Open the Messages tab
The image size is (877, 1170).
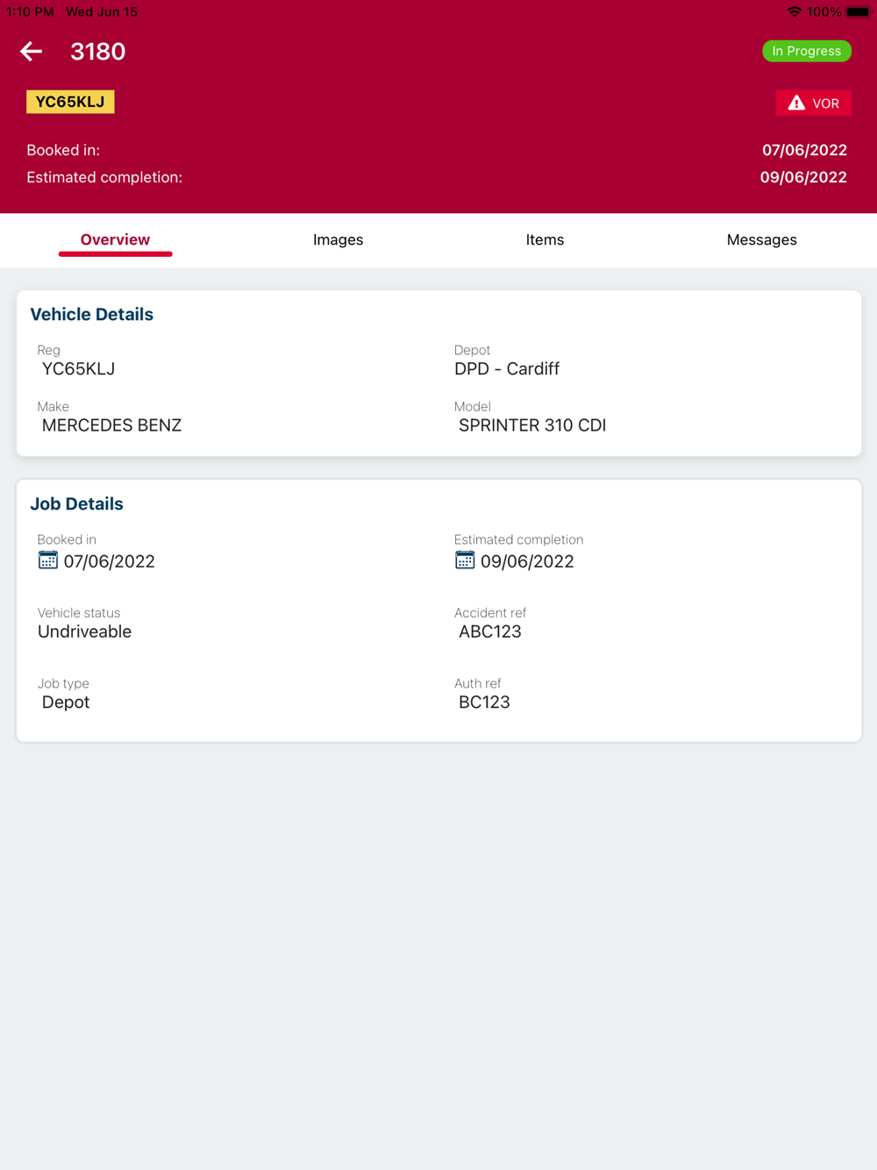pyautogui.click(x=761, y=239)
